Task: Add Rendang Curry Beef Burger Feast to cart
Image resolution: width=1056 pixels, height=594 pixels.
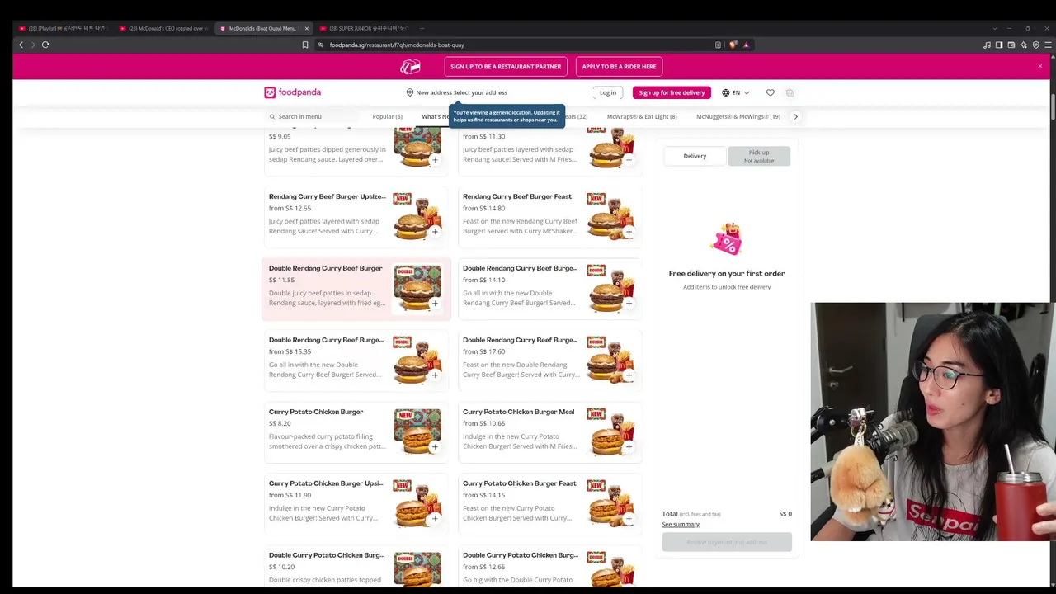Action: coord(629,232)
